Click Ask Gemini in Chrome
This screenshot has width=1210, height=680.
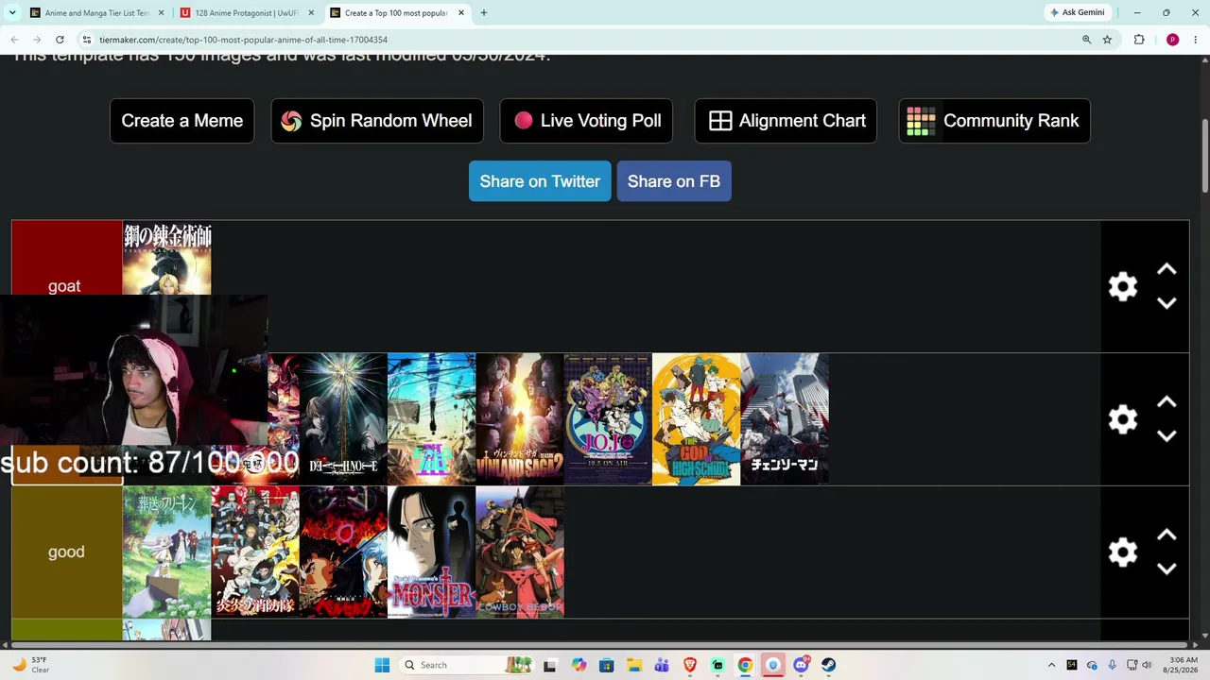point(1077,13)
